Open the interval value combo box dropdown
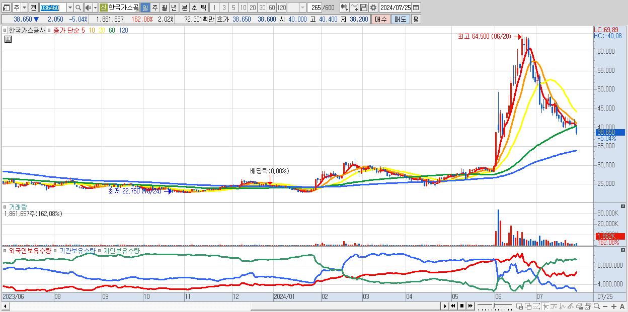 [302, 8]
